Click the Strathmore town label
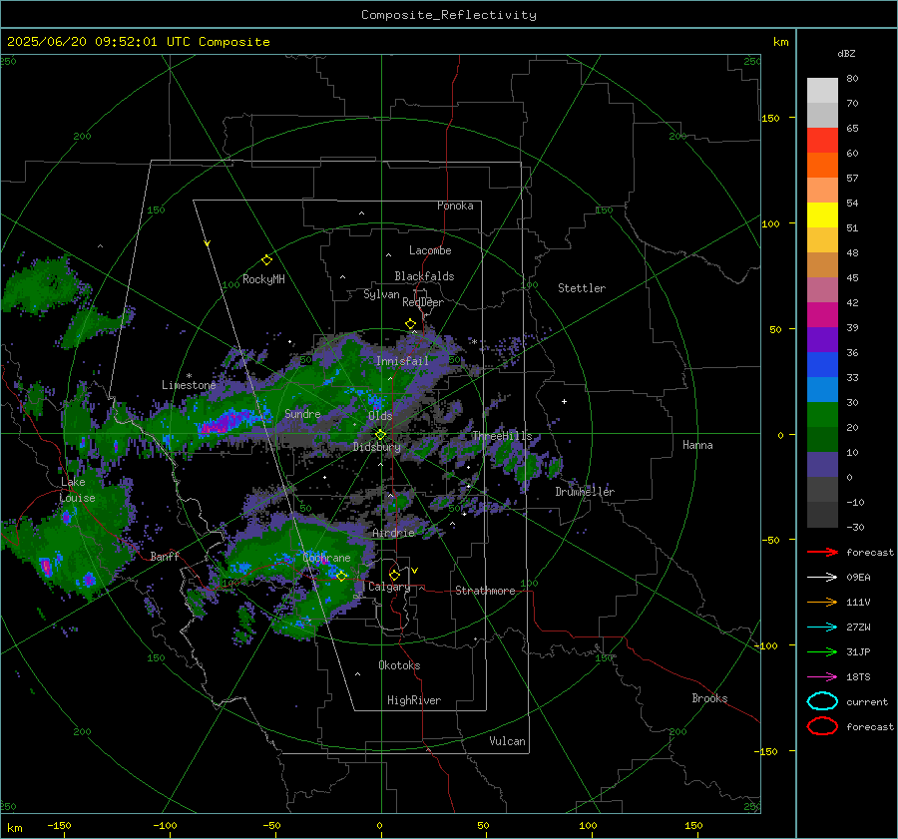The width and height of the screenshot is (898, 839). (x=485, y=591)
